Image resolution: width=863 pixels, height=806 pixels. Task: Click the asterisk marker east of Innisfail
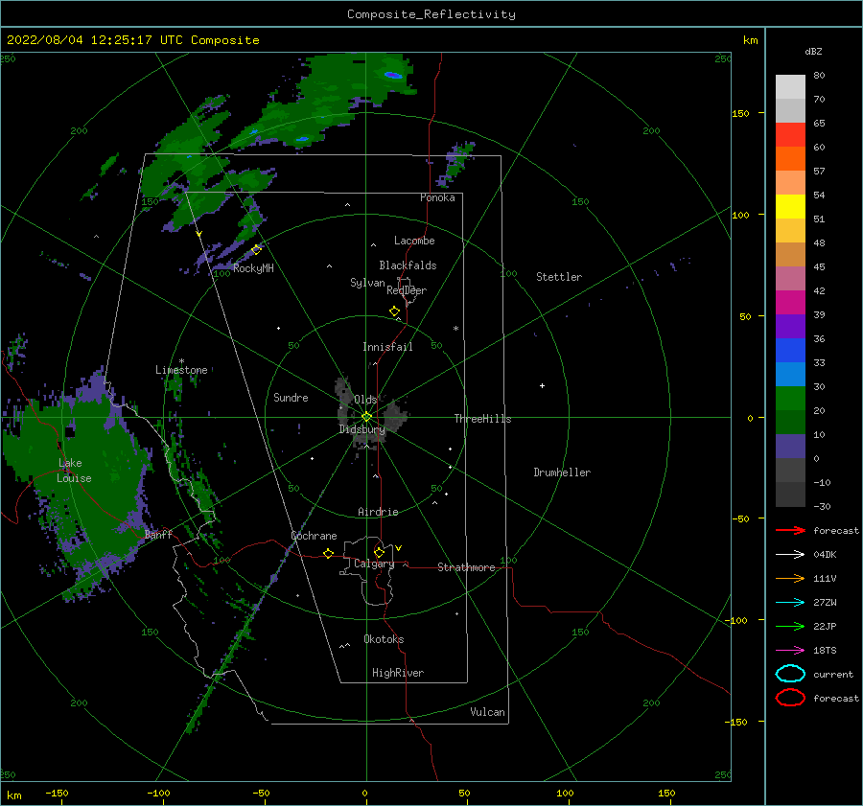(455, 329)
